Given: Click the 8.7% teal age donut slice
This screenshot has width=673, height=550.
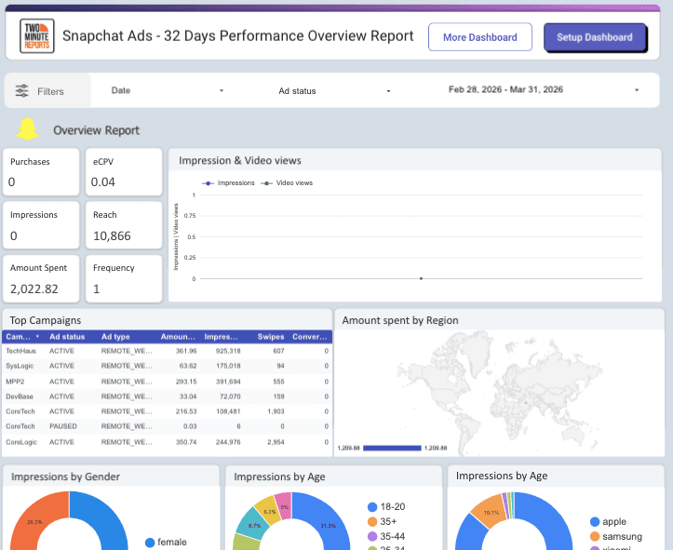Looking at the screenshot, I should pyautogui.click(x=254, y=524).
